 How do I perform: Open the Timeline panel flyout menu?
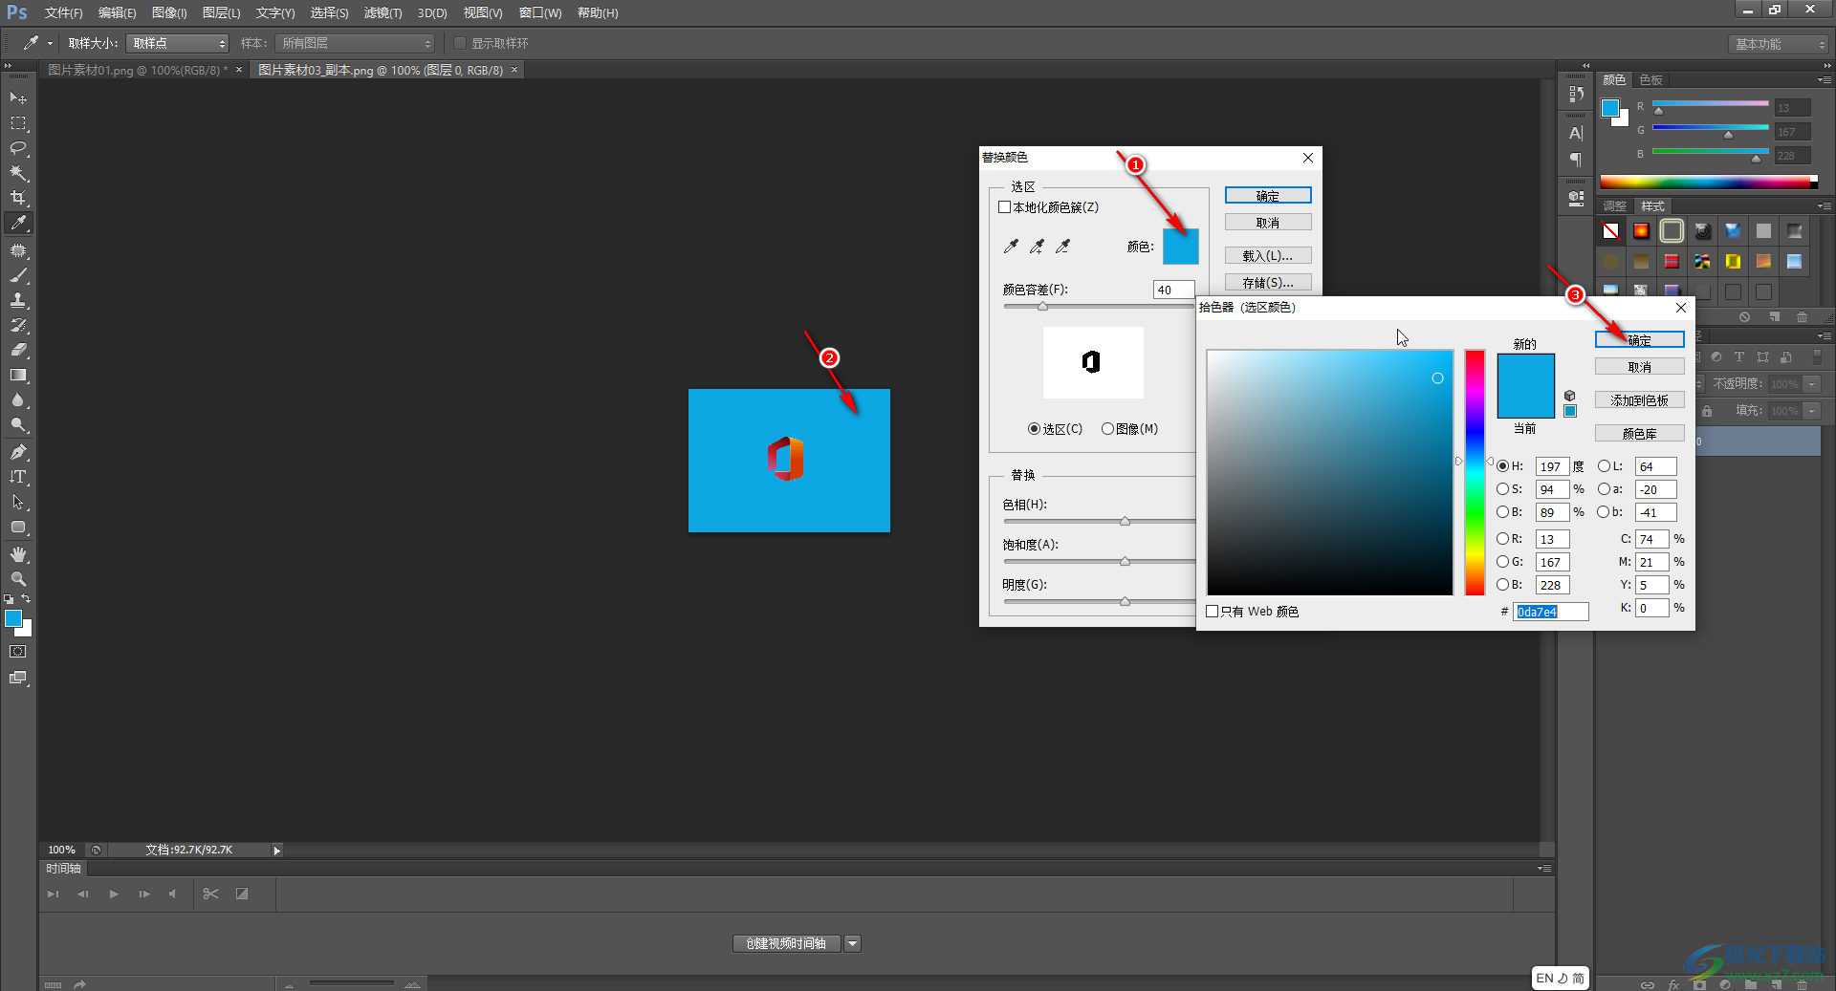pos(1544,869)
